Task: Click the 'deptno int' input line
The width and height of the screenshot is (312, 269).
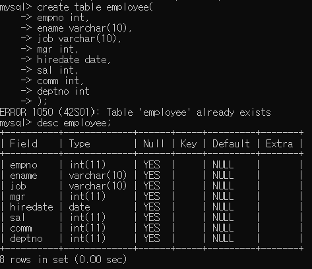Action: 63,91
